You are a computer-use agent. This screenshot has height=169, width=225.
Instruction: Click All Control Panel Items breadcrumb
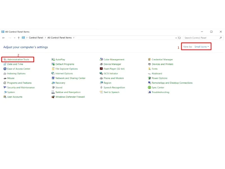click(60, 38)
